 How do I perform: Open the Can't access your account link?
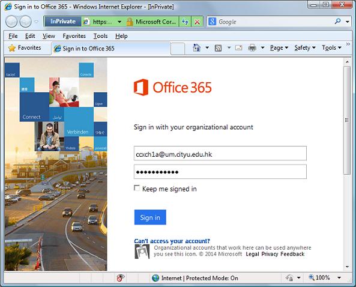point(172,241)
